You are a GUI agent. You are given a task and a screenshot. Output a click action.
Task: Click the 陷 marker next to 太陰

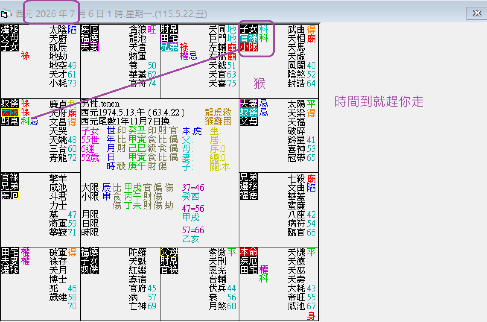tap(72, 29)
